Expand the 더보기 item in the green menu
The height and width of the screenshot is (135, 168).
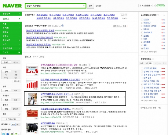11,52
